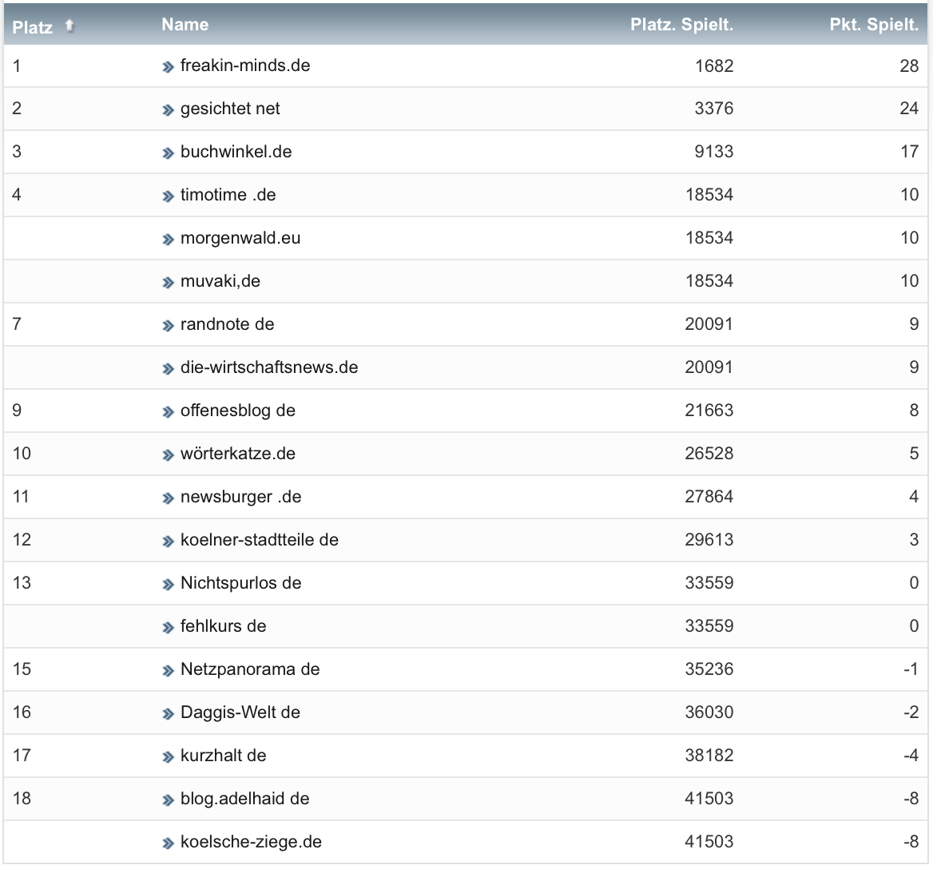
Task: Open the koelner-stadtteile de link
Action: [259, 540]
